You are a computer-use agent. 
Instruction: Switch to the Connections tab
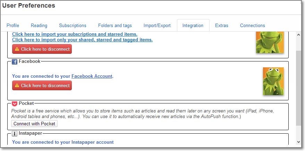click(x=253, y=25)
